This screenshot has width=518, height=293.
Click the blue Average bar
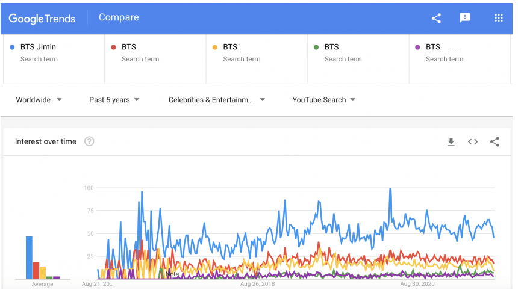click(29, 258)
